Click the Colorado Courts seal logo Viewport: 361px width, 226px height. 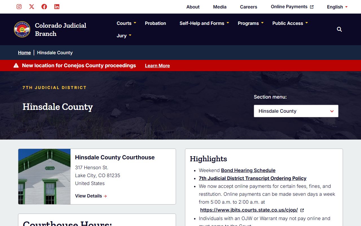pyautogui.click(x=22, y=29)
